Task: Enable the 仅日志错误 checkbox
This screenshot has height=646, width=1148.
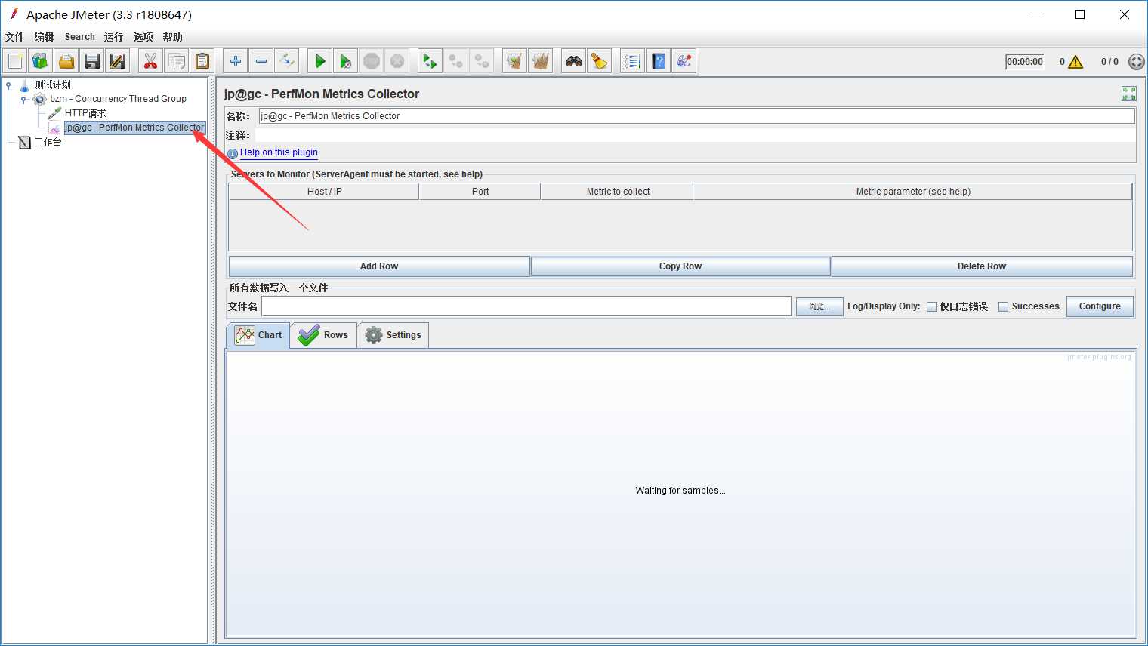Action: coord(932,306)
